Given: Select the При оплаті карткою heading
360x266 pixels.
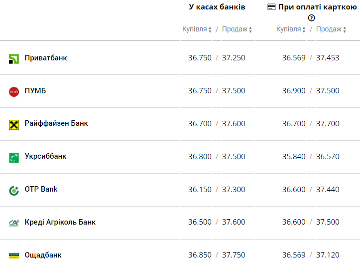Looking at the screenshot, I should tap(318, 7).
